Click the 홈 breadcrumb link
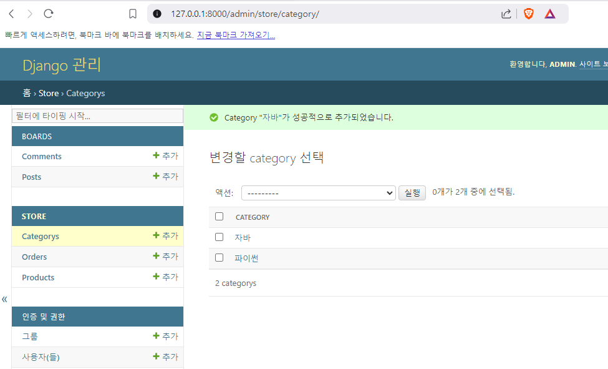 (x=26, y=93)
